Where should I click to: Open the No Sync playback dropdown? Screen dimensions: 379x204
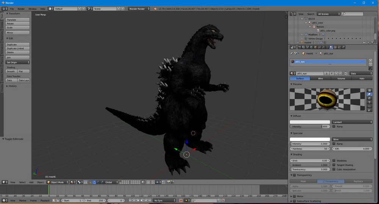click(164, 200)
